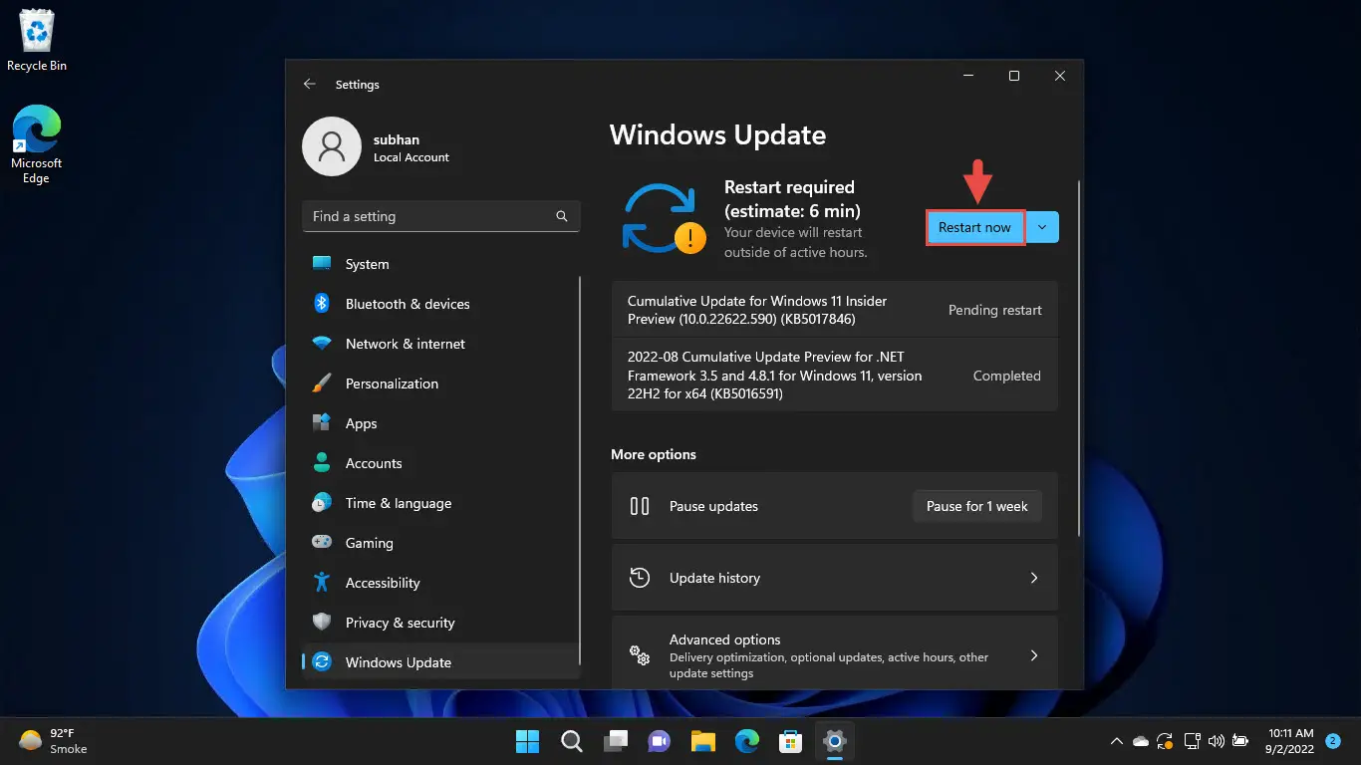Click the Pause updates icon

tap(640, 506)
